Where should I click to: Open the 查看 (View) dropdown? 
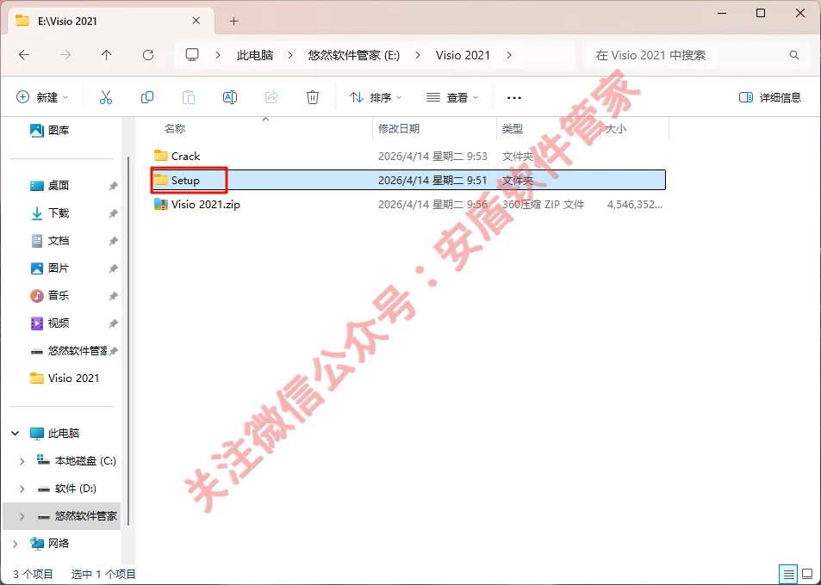click(x=452, y=97)
